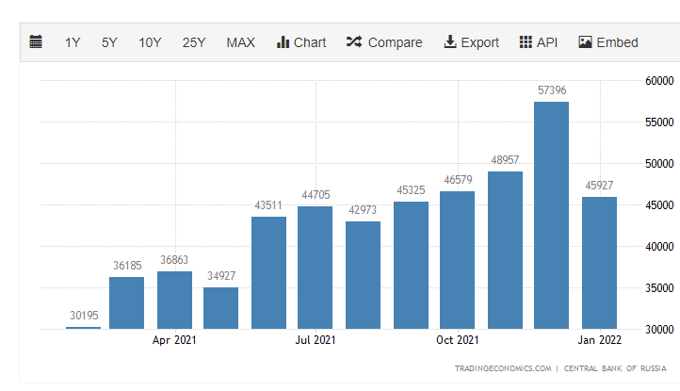680x391 pixels.
Task: Expand the Export options
Action: [479, 42]
